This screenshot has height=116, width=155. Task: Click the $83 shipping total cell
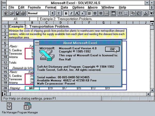pos(32,88)
